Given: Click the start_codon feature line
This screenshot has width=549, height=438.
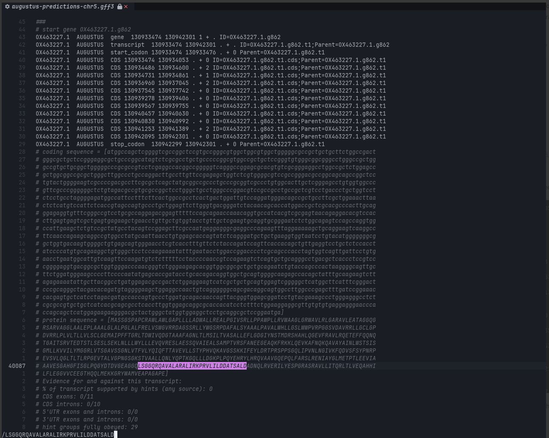Looking at the screenshot, I should click(x=180, y=52).
